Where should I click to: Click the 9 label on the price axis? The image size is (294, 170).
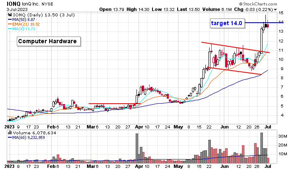click(x=282, y=69)
